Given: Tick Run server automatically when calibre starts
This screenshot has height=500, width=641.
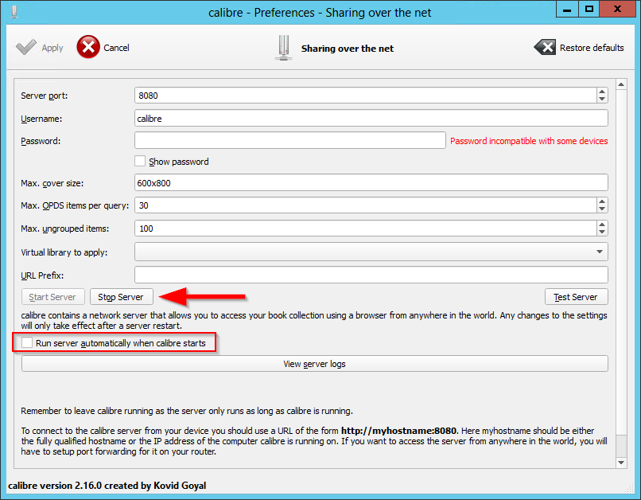Looking at the screenshot, I should pos(27,342).
